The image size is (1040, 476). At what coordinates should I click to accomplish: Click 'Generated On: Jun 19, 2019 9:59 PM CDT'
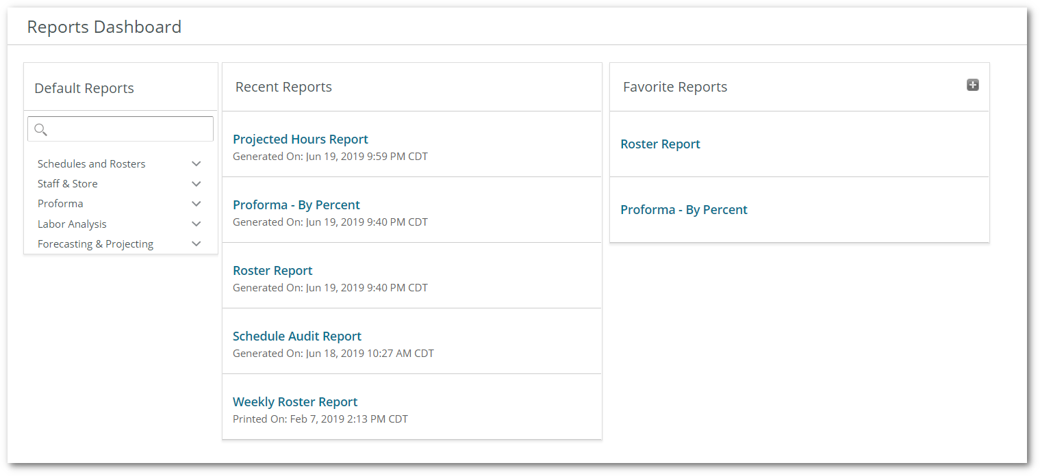[x=330, y=156]
